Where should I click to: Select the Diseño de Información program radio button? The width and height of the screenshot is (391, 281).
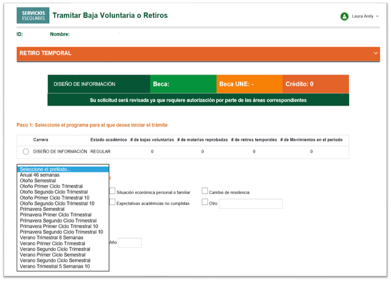click(26, 151)
